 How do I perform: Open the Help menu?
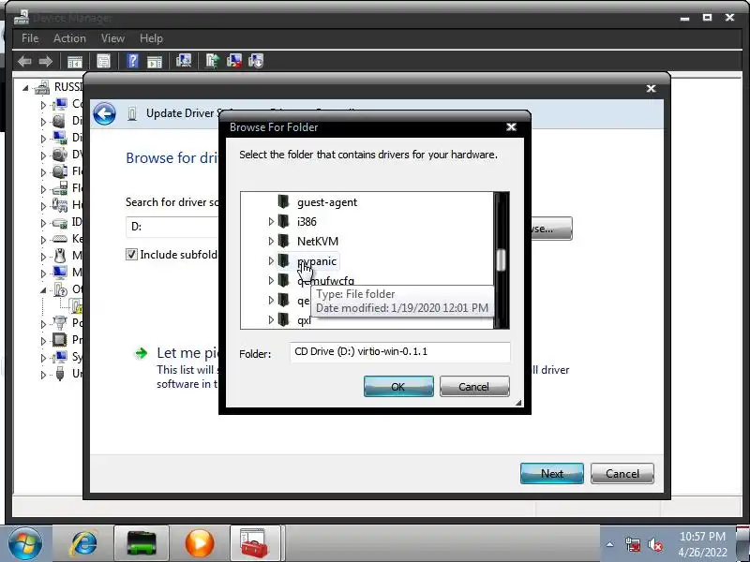coord(151,38)
